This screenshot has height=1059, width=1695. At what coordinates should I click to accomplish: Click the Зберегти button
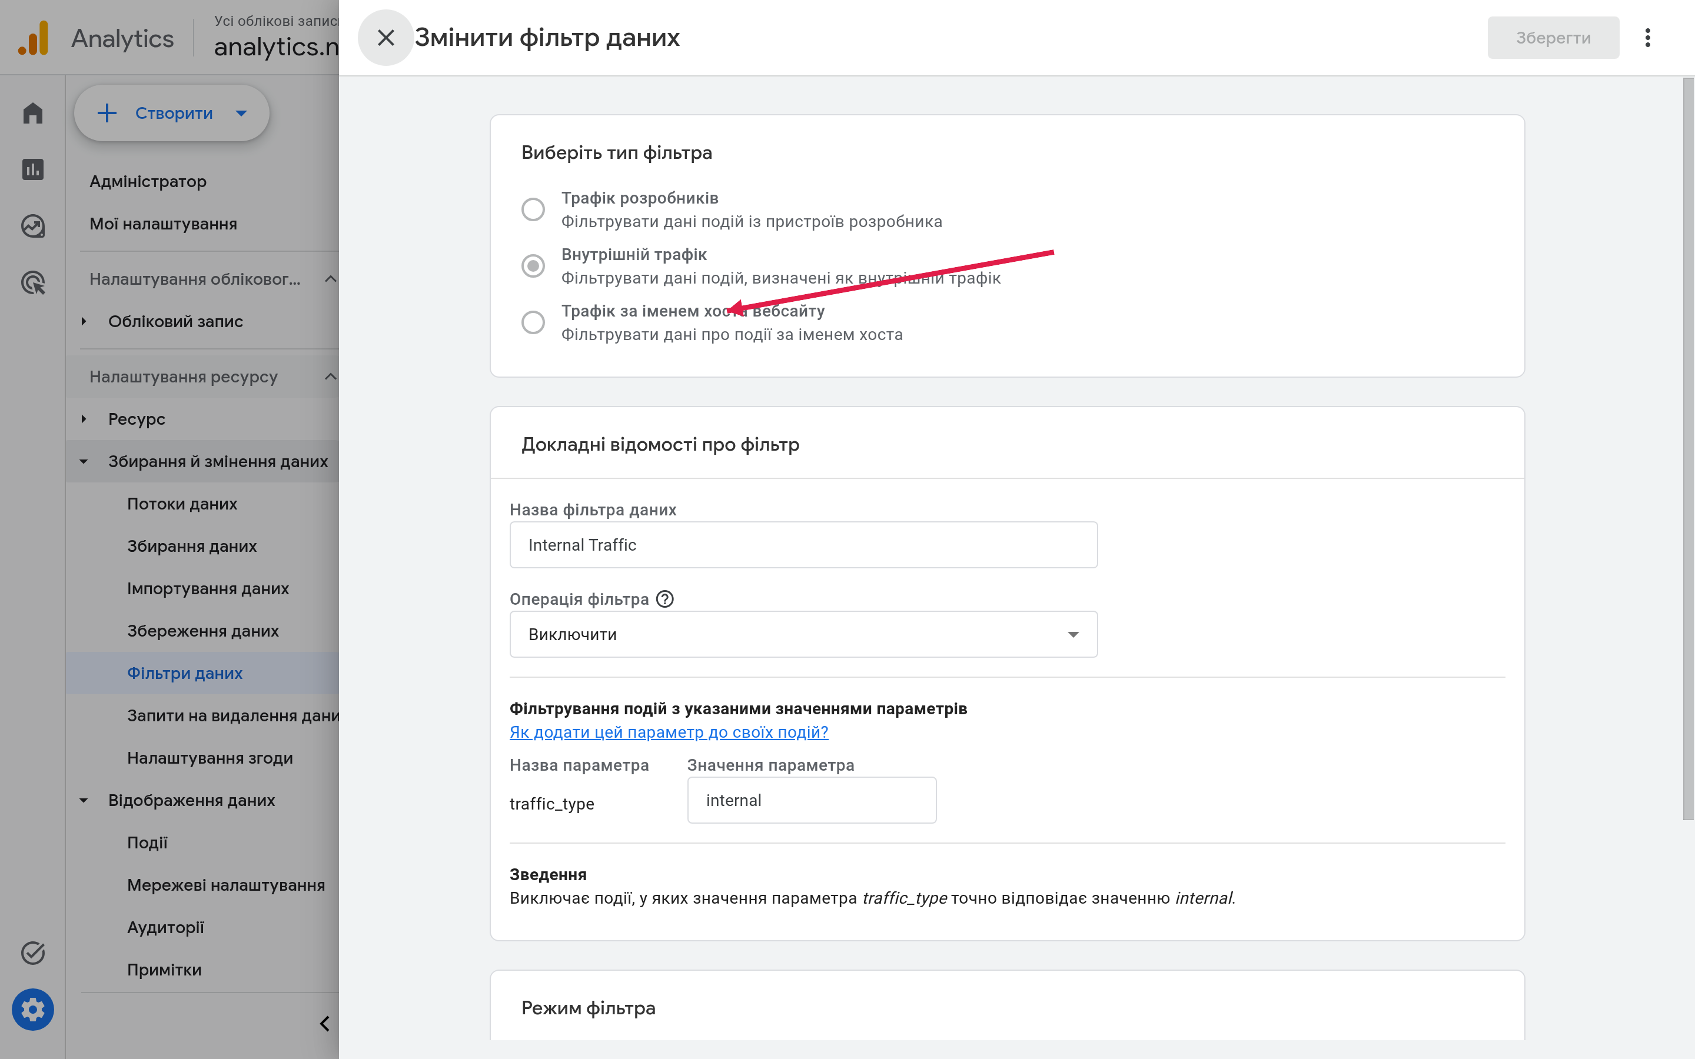1553,38
